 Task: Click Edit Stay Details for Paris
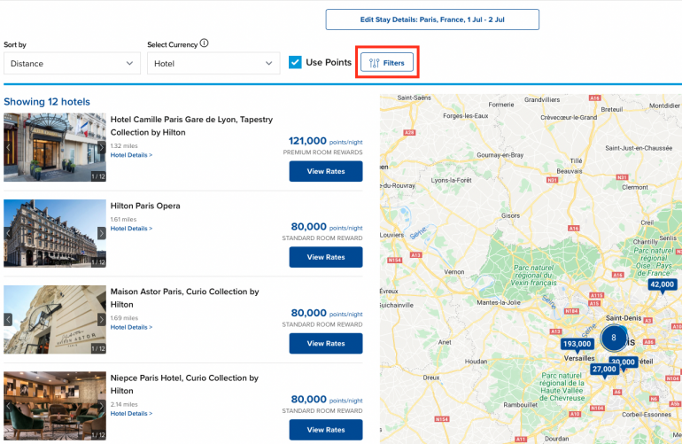click(x=432, y=19)
